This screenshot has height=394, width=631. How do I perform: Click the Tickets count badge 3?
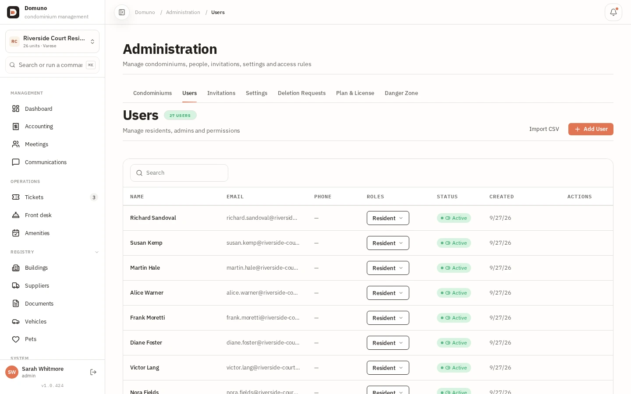[x=94, y=197]
